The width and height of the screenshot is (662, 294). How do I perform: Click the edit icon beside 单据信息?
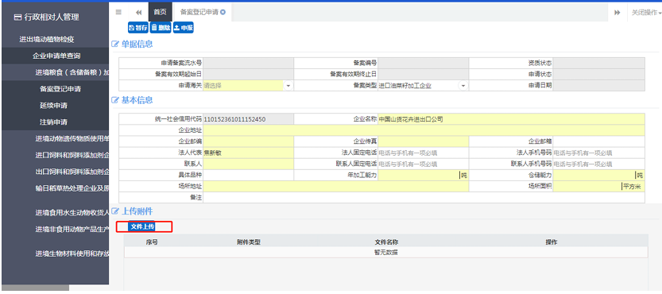pyautogui.click(x=114, y=44)
